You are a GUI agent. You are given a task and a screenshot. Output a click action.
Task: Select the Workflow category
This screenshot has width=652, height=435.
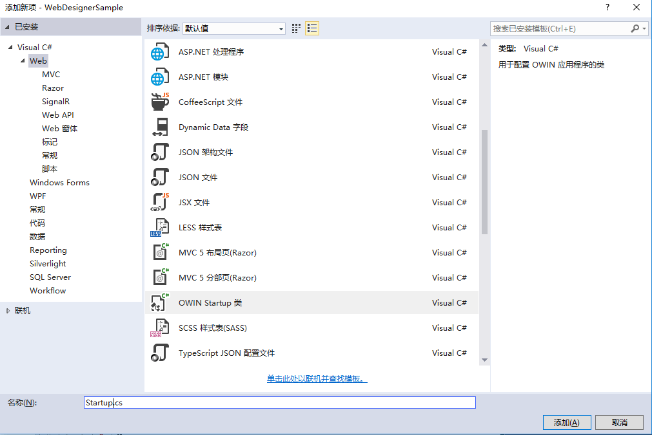[x=48, y=291]
